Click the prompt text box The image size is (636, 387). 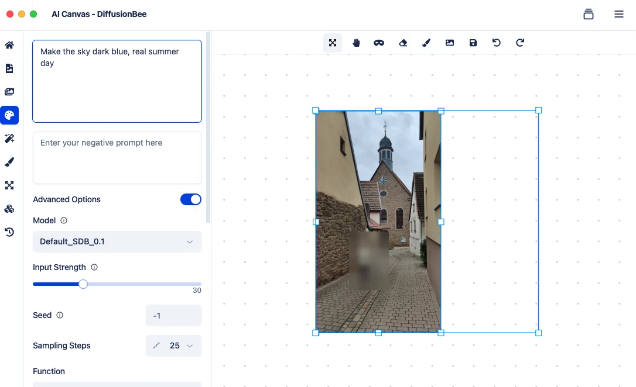[117, 81]
